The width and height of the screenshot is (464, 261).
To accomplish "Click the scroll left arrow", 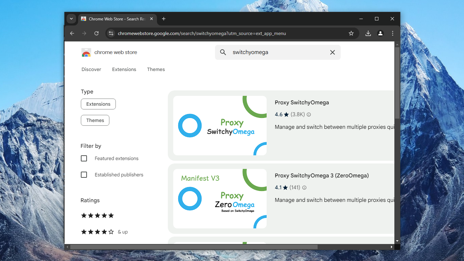I will click(67, 247).
